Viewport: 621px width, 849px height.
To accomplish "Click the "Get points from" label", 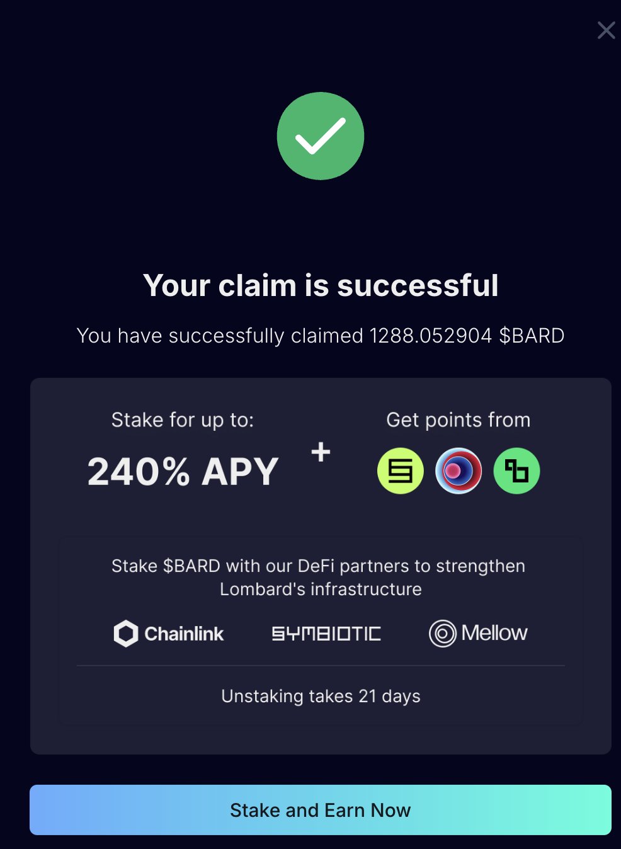I will coord(458,420).
